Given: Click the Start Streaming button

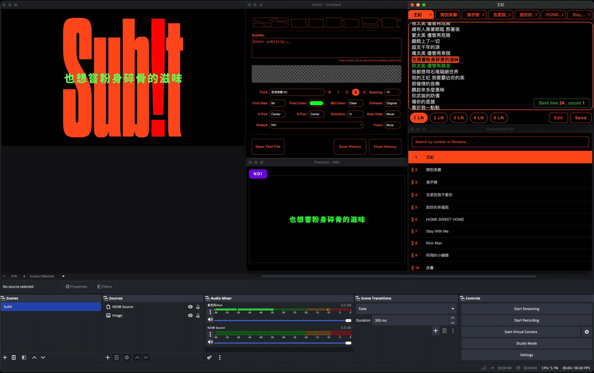Looking at the screenshot, I should 526,308.
